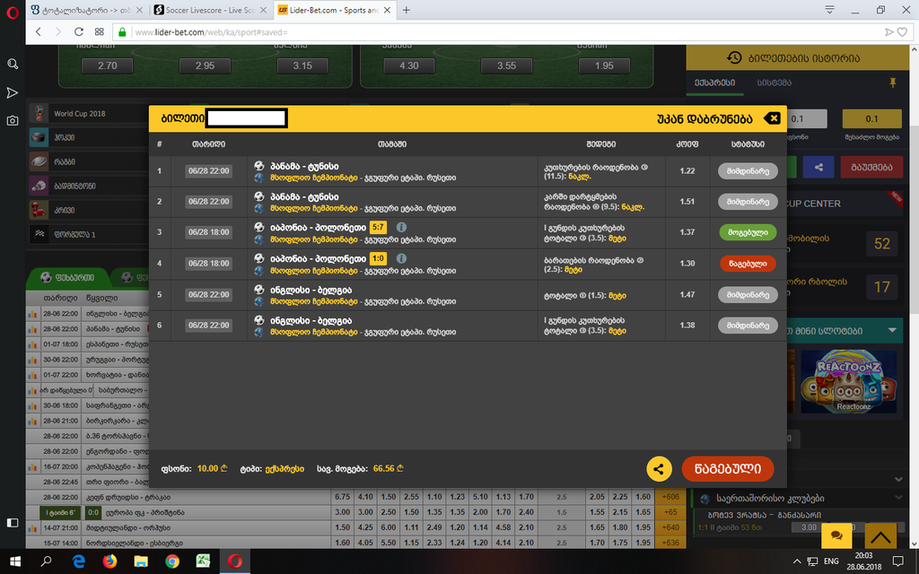Open the search icon in the Opera sidebar
Viewport: 919px width, 574px height.
(13, 64)
